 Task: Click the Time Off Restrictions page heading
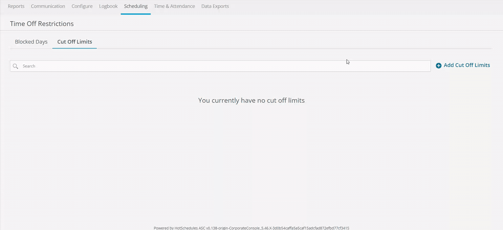(42, 24)
